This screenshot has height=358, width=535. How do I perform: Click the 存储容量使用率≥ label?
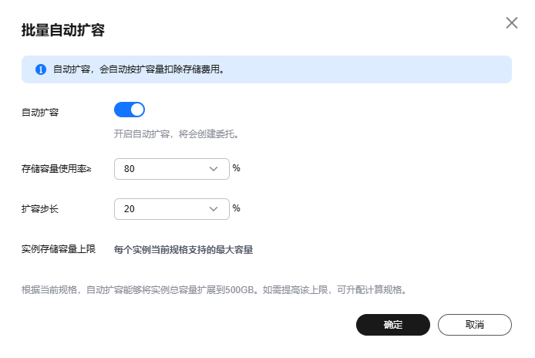tap(56, 168)
